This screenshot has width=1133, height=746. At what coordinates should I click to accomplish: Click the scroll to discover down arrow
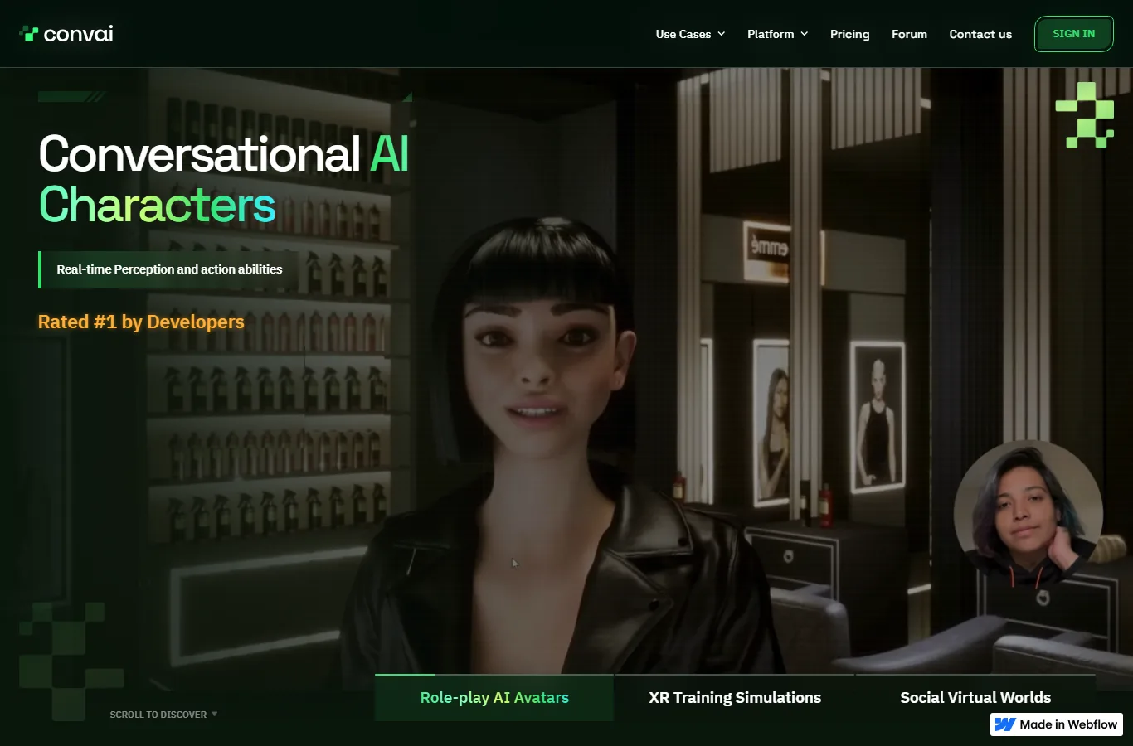point(215,714)
